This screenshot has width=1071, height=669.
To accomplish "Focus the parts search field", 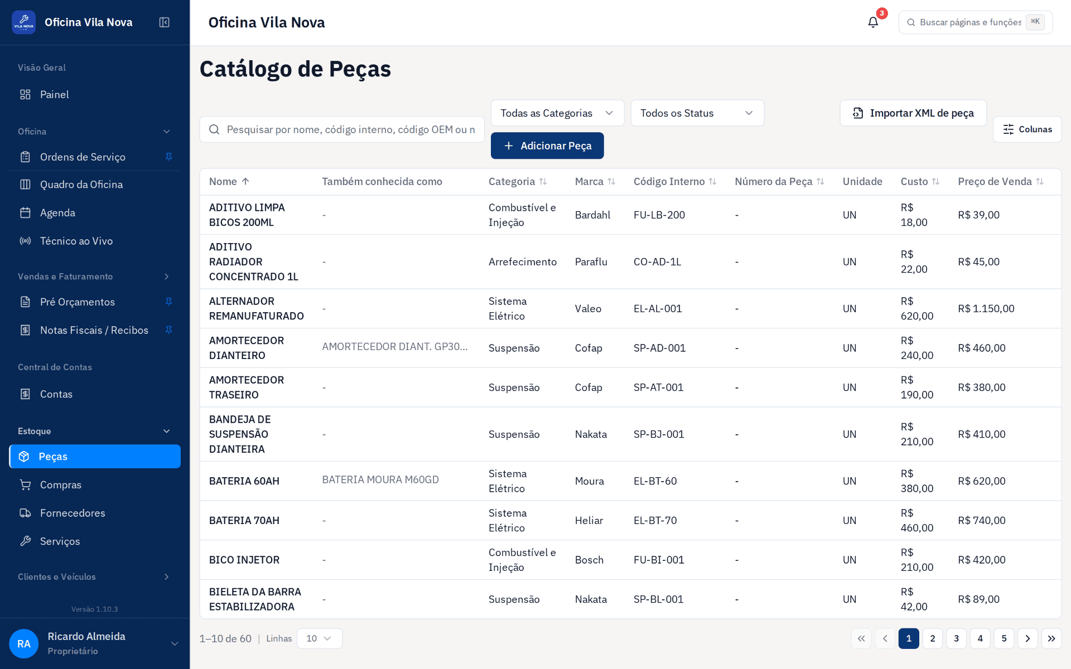I will point(342,129).
